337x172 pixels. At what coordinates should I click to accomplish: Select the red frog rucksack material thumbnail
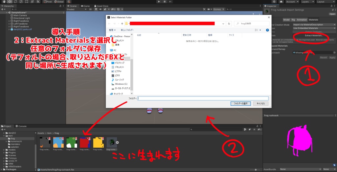tap(85, 142)
